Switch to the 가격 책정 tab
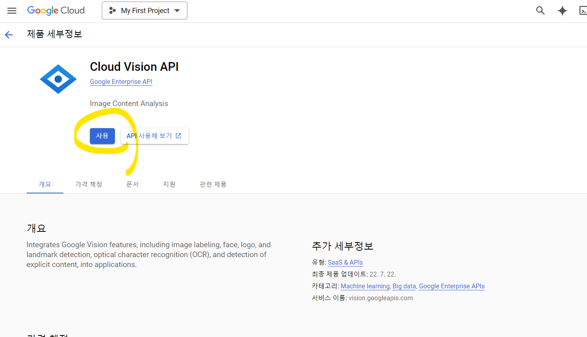The image size is (587, 337). pyautogui.click(x=89, y=184)
